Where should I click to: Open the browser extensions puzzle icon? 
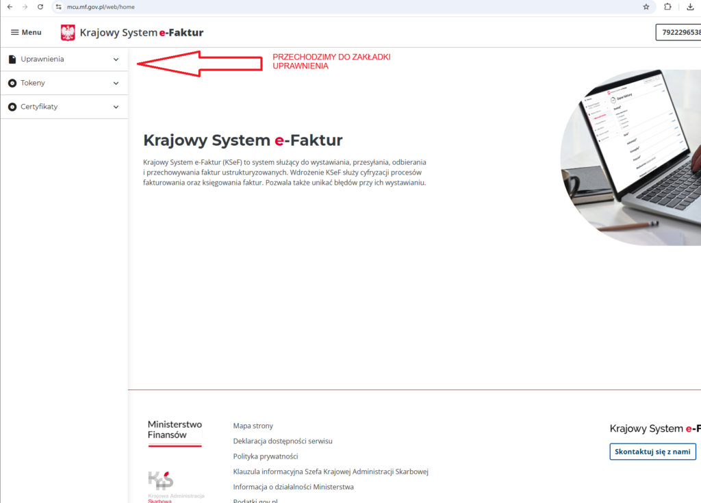[668, 7]
